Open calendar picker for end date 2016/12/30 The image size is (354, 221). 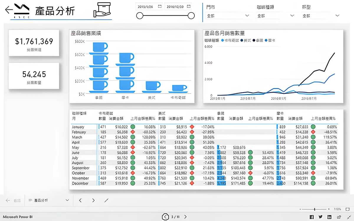[189, 6]
